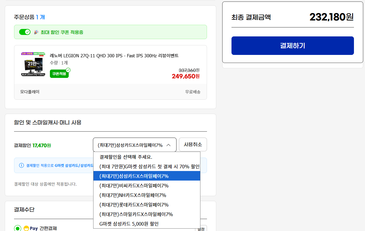365x231 pixels.
Task: Select the highlighted 삼성카드X스마일페이7% option
Action: [x=147, y=176]
